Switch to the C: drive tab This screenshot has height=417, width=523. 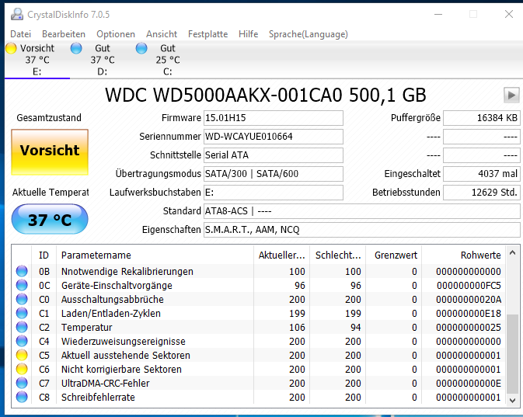[x=168, y=59]
